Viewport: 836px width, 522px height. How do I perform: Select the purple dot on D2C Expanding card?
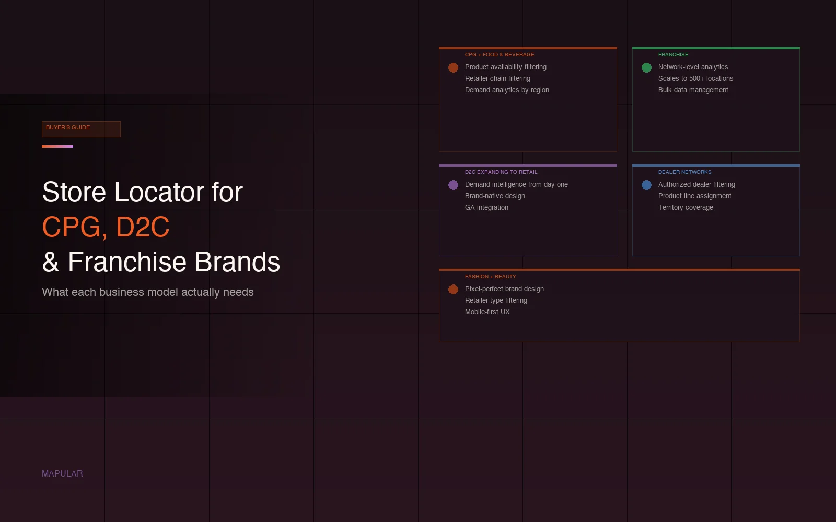point(453,185)
